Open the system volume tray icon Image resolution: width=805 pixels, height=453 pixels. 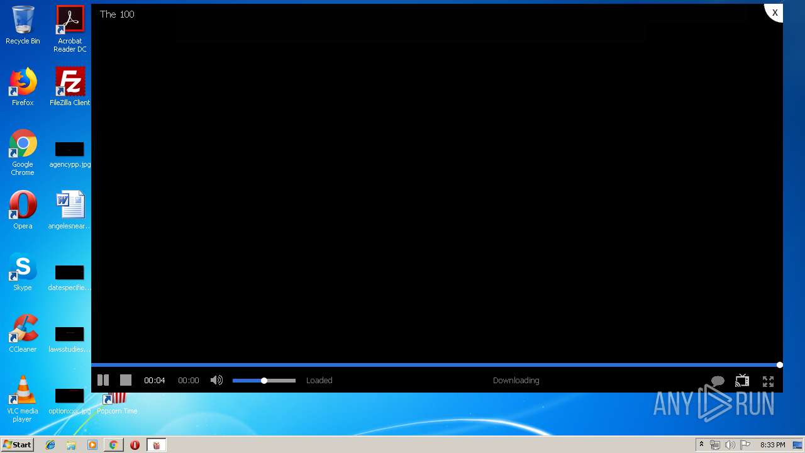point(730,445)
